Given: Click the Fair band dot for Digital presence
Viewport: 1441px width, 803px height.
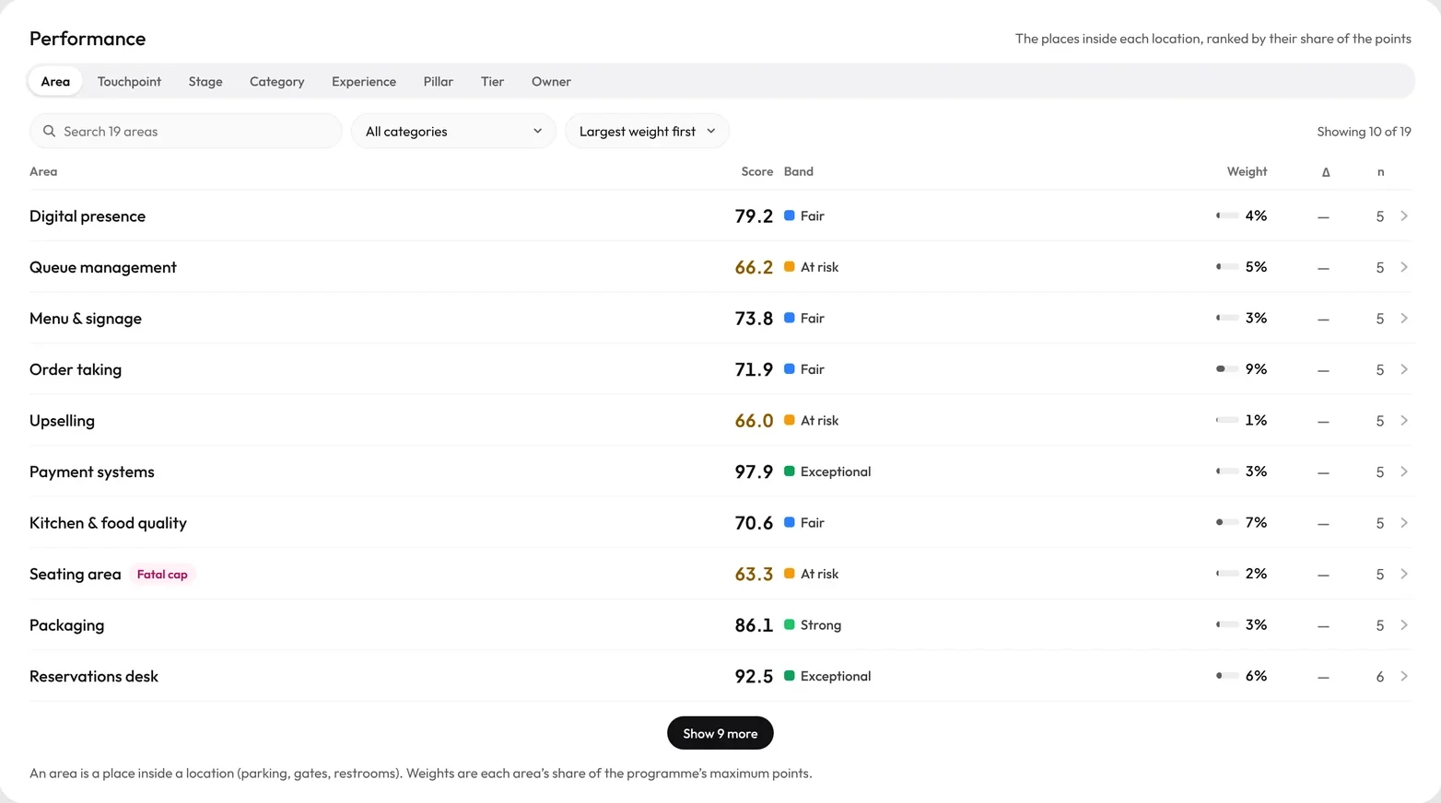Looking at the screenshot, I should coord(790,215).
